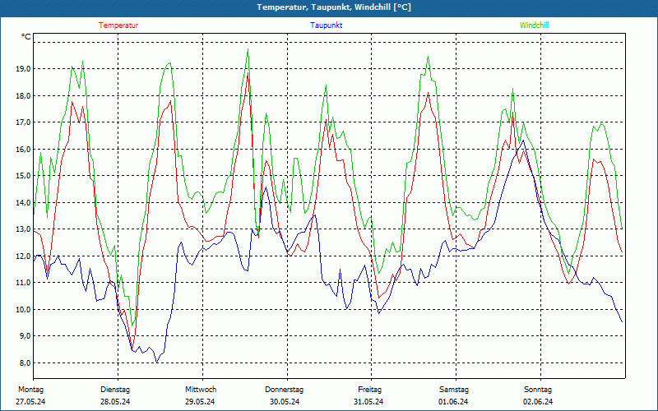Select the Donnerstag day label

pyautogui.click(x=285, y=389)
